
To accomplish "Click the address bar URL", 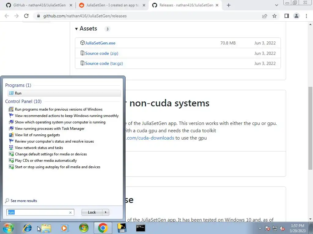I will (85, 16).
